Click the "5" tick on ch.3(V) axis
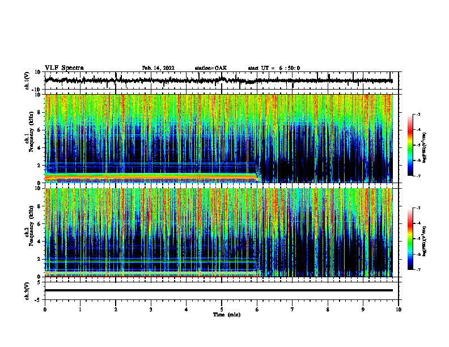The height and width of the screenshot is (347, 449). click(x=40, y=282)
